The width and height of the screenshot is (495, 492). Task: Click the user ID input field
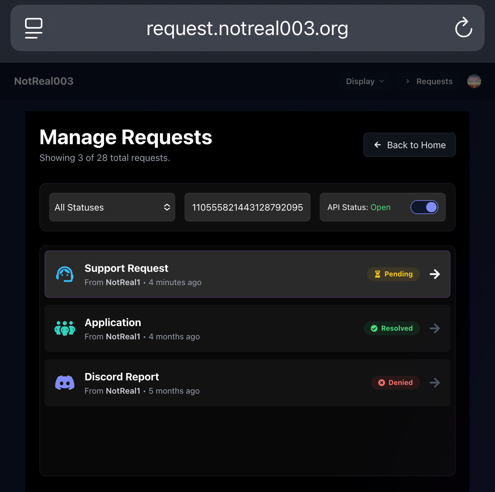(x=247, y=207)
